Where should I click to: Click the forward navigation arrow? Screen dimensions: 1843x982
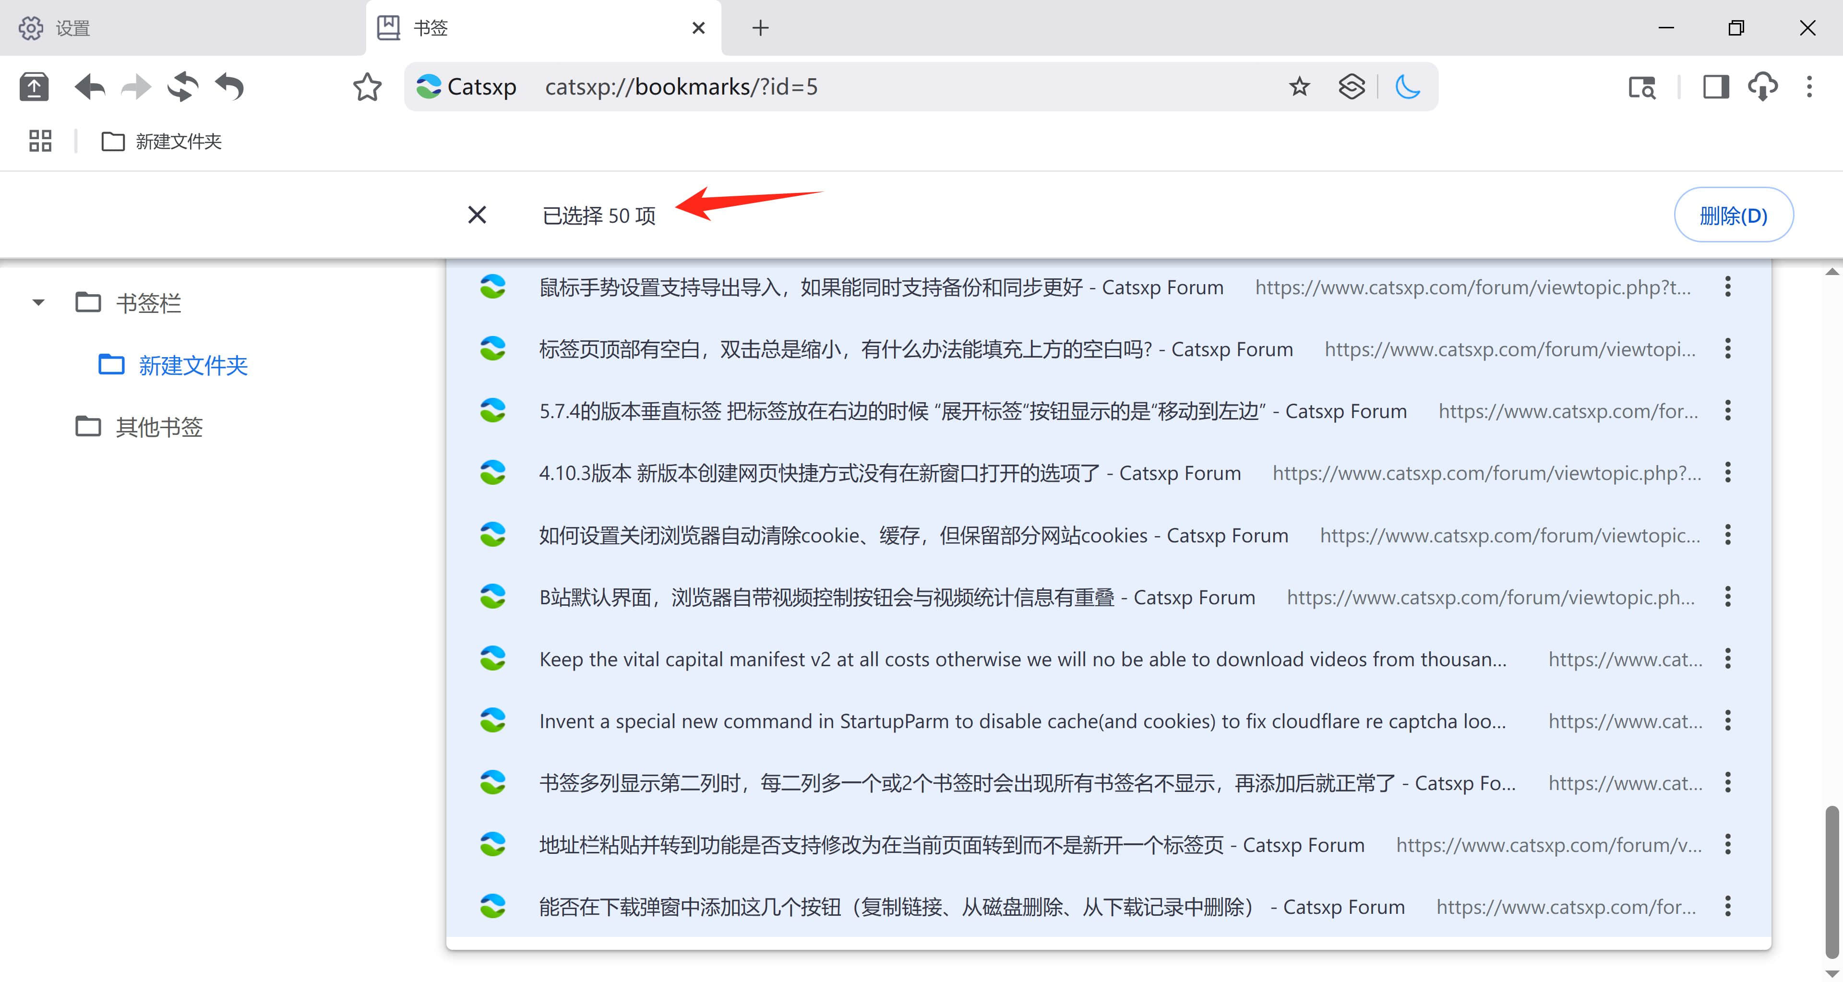(136, 87)
